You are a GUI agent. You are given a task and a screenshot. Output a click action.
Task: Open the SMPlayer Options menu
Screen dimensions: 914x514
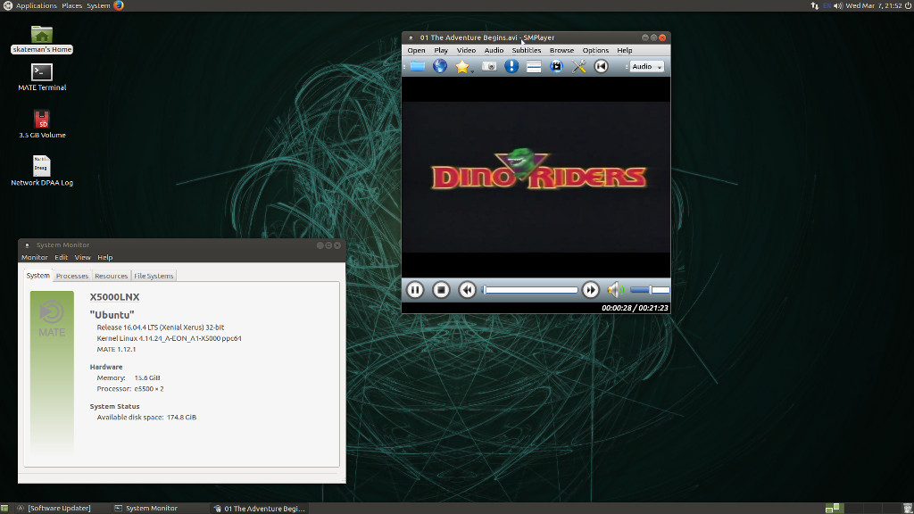pos(595,50)
